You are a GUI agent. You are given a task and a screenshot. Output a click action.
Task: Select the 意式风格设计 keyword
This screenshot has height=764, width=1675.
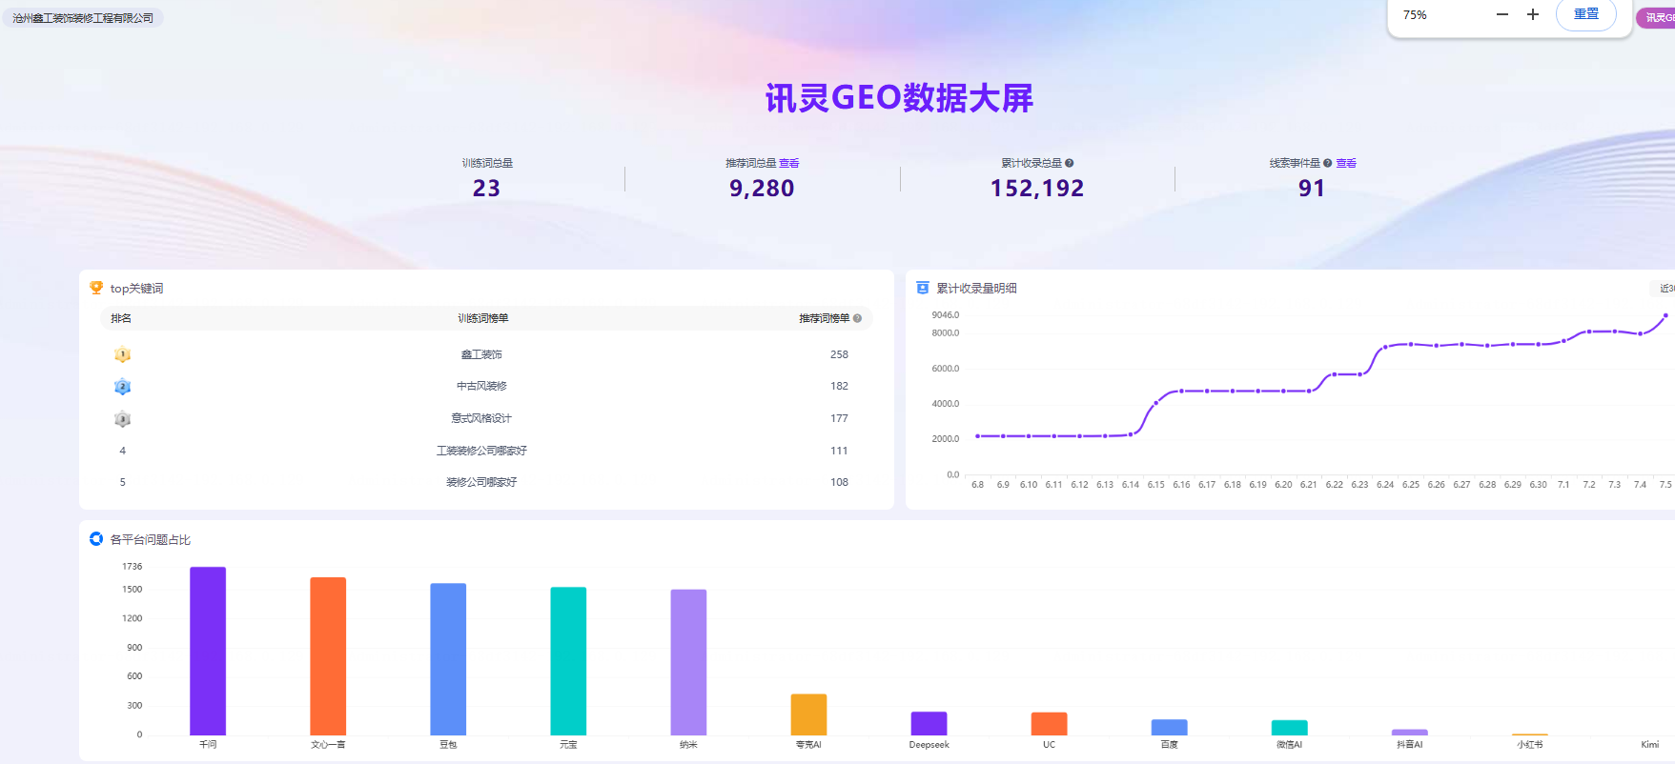481,418
